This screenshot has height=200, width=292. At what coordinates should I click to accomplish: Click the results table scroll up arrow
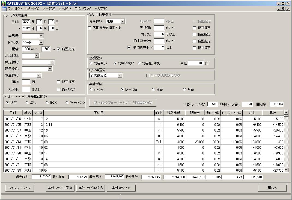[x=286, y=112]
